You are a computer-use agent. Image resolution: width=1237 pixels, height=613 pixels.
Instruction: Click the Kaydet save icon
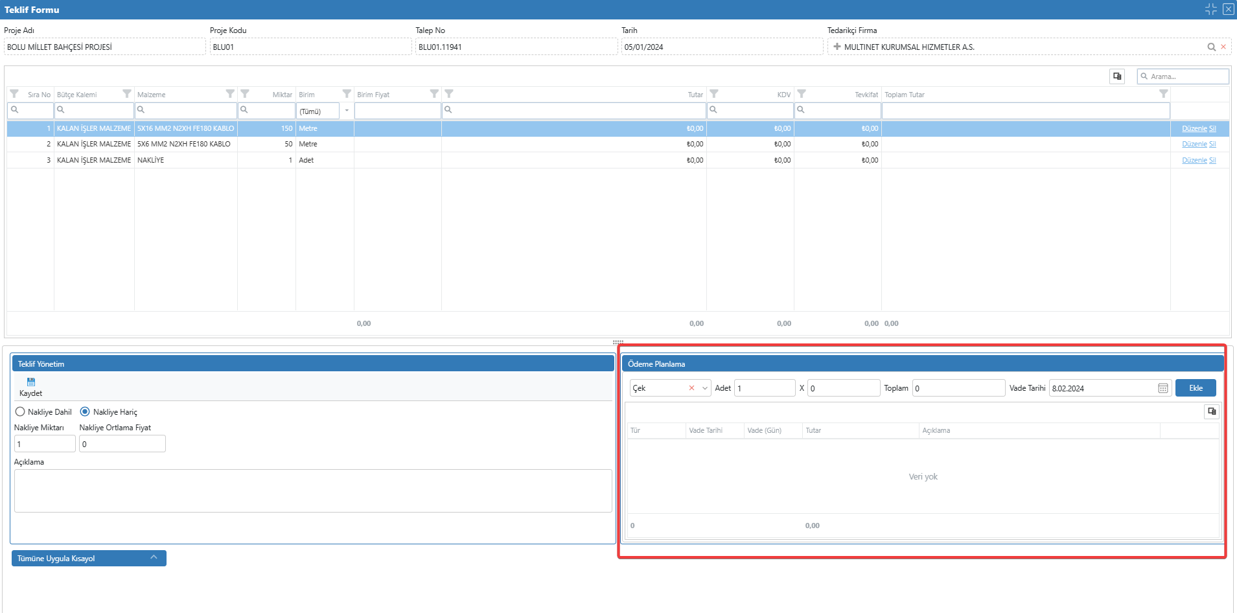coord(30,382)
